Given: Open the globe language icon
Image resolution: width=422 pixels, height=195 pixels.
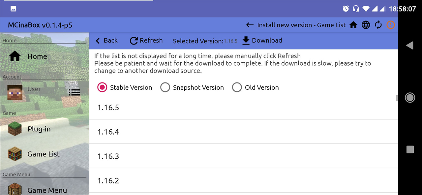Looking at the screenshot, I should (x=366, y=25).
